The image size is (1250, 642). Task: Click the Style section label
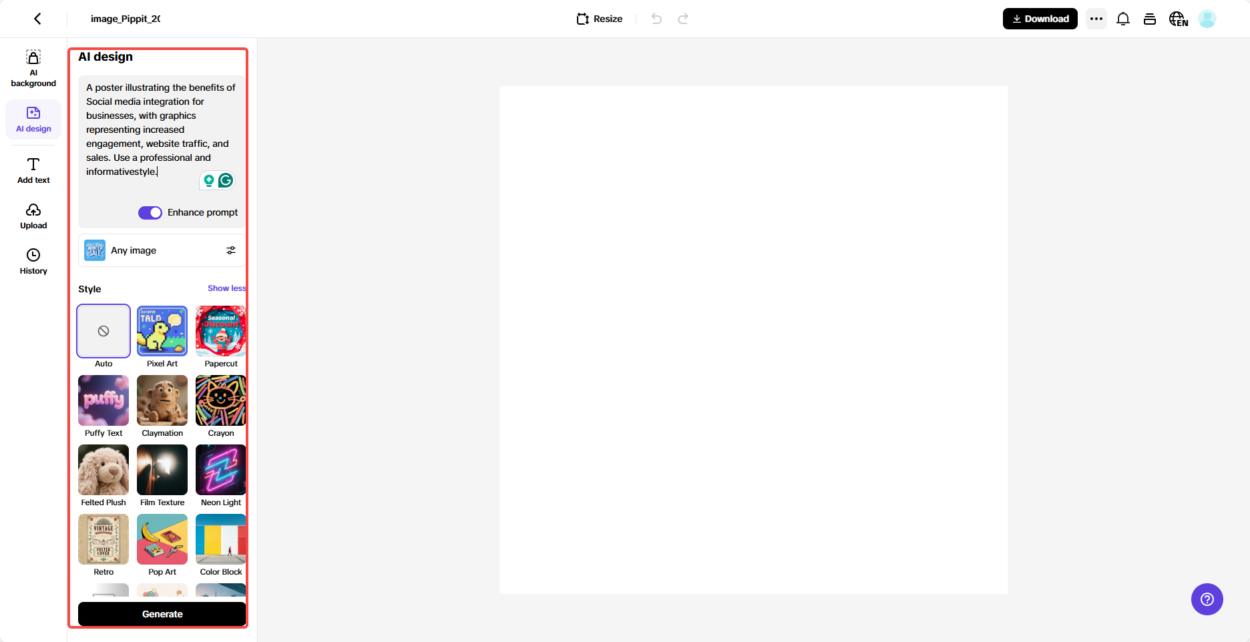89,289
